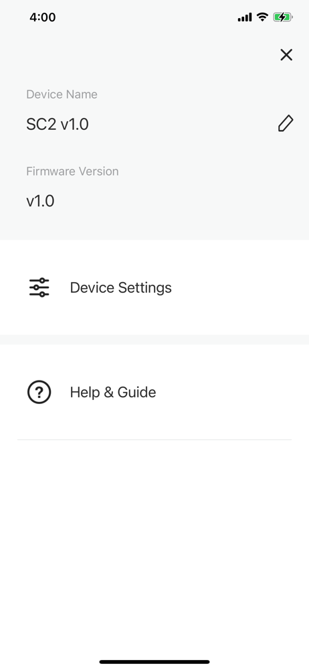Tap the home indicator bar
This screenshot has height=670, width=309.
point(154,662)
